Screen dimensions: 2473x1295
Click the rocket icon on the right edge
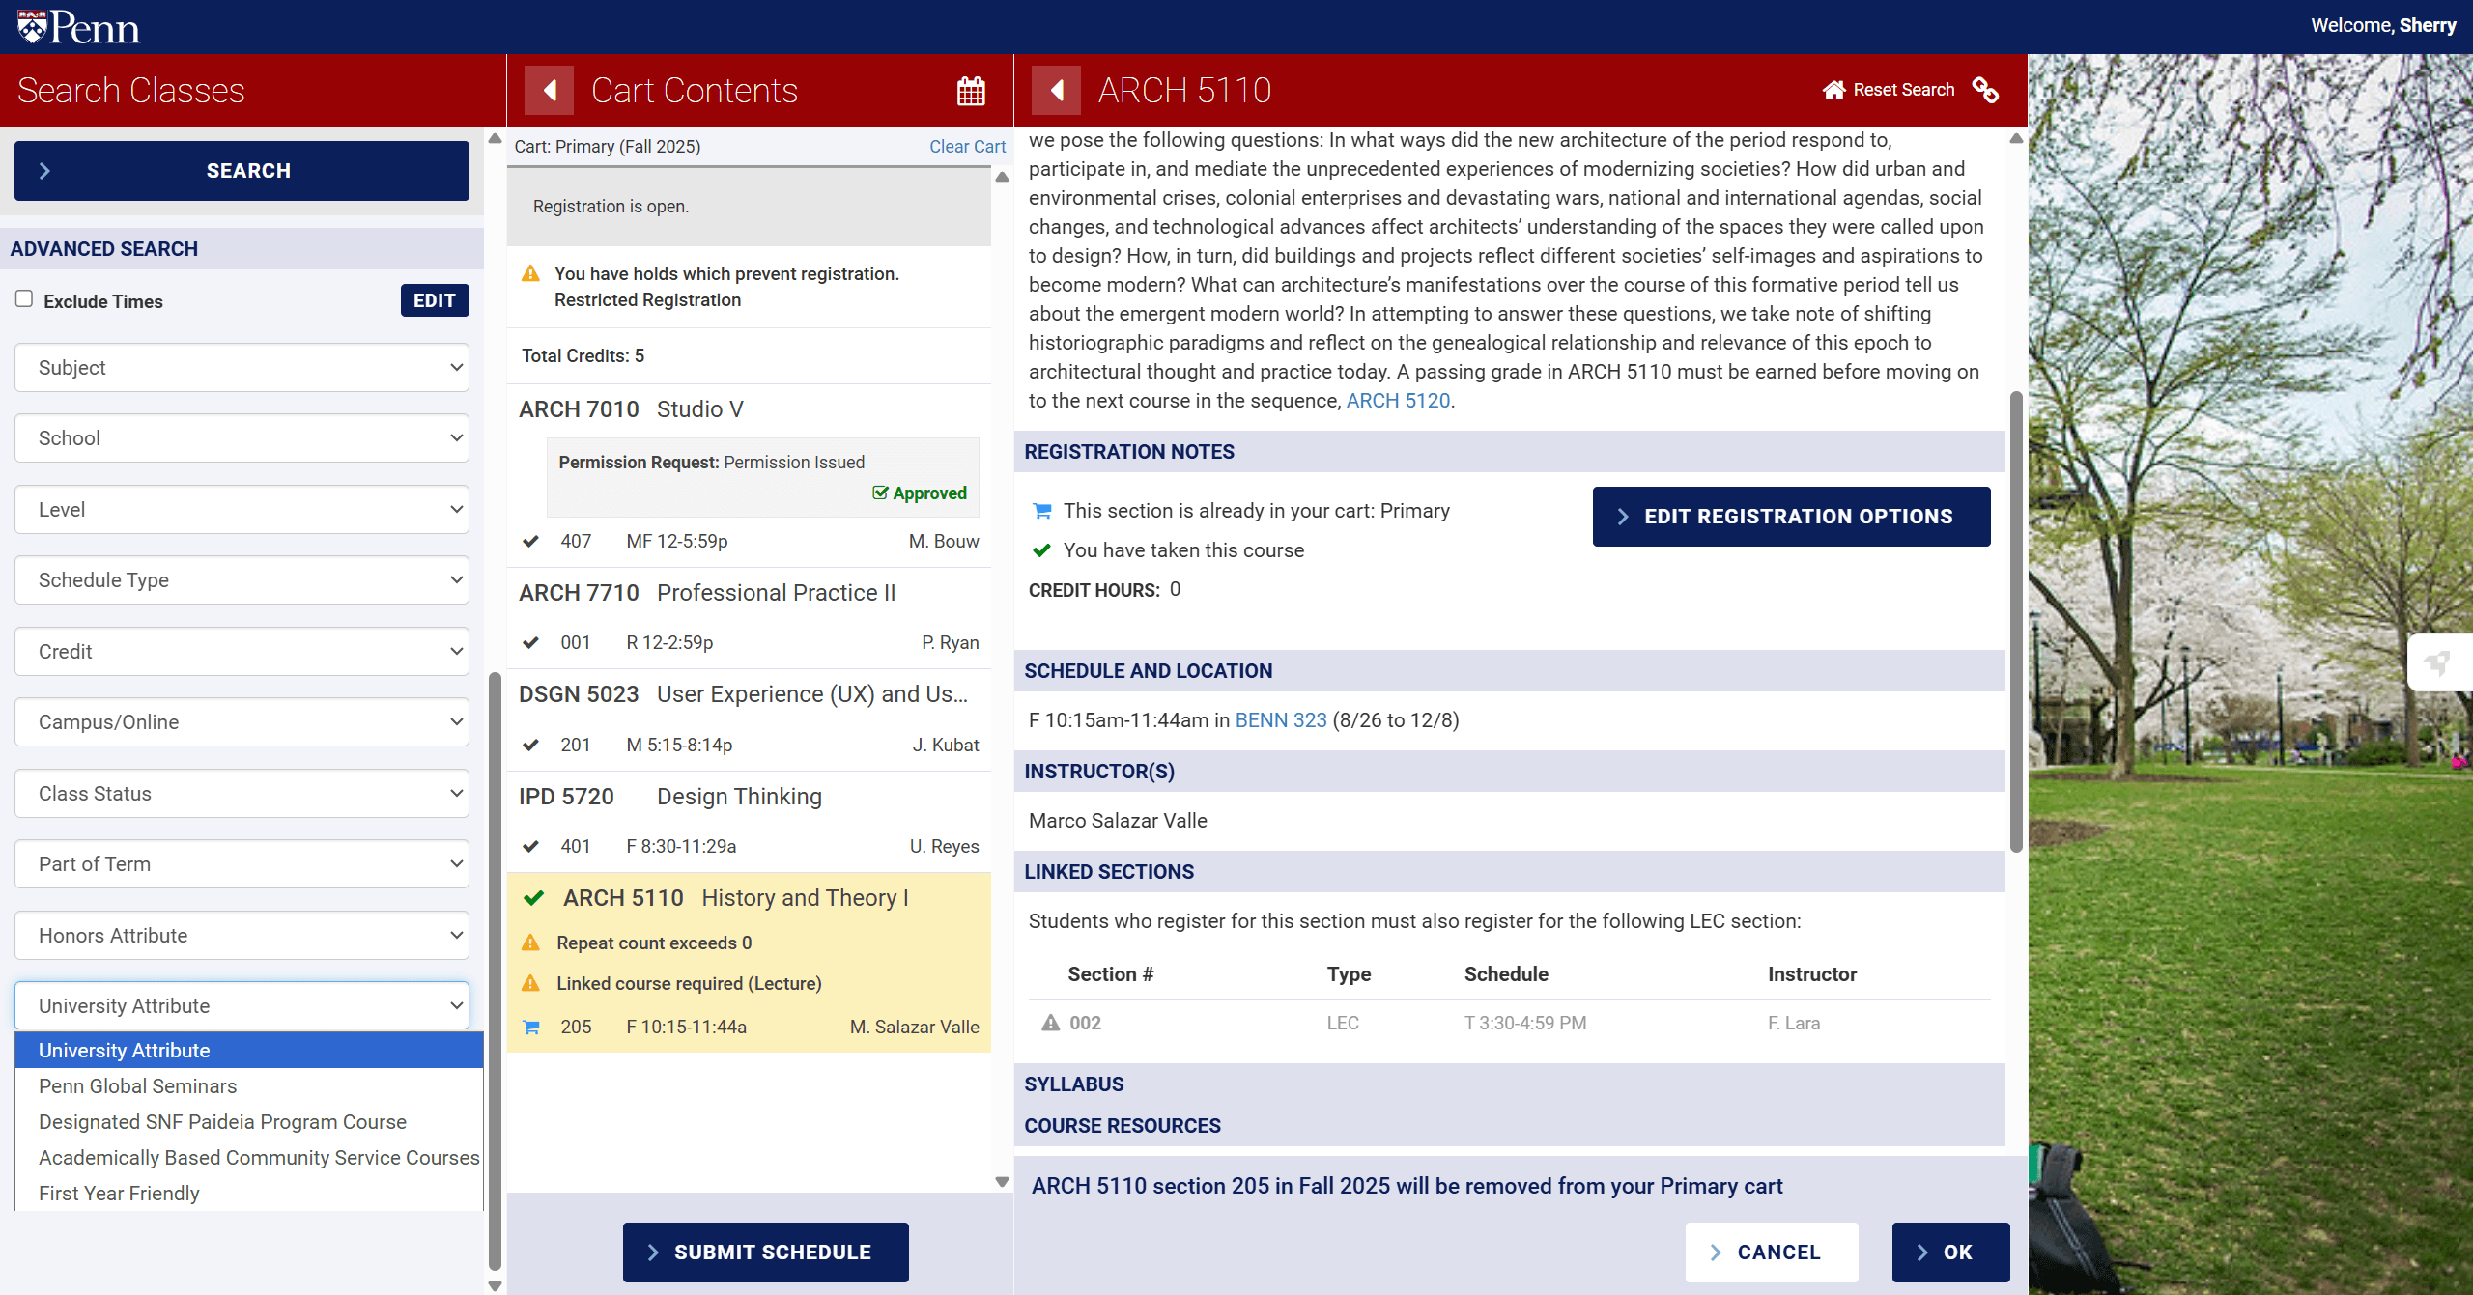(2439, 662)
